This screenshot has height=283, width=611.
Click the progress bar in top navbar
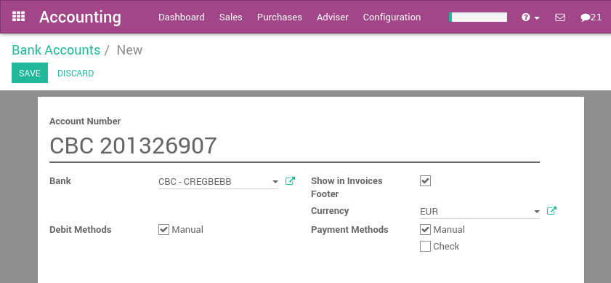coord(478,17)
